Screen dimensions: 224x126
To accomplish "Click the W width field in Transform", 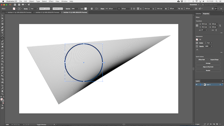I will tap(214, 24).
